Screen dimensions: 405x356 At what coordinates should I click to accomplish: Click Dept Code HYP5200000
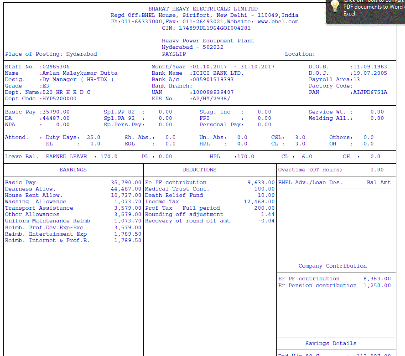click(59, 98)
